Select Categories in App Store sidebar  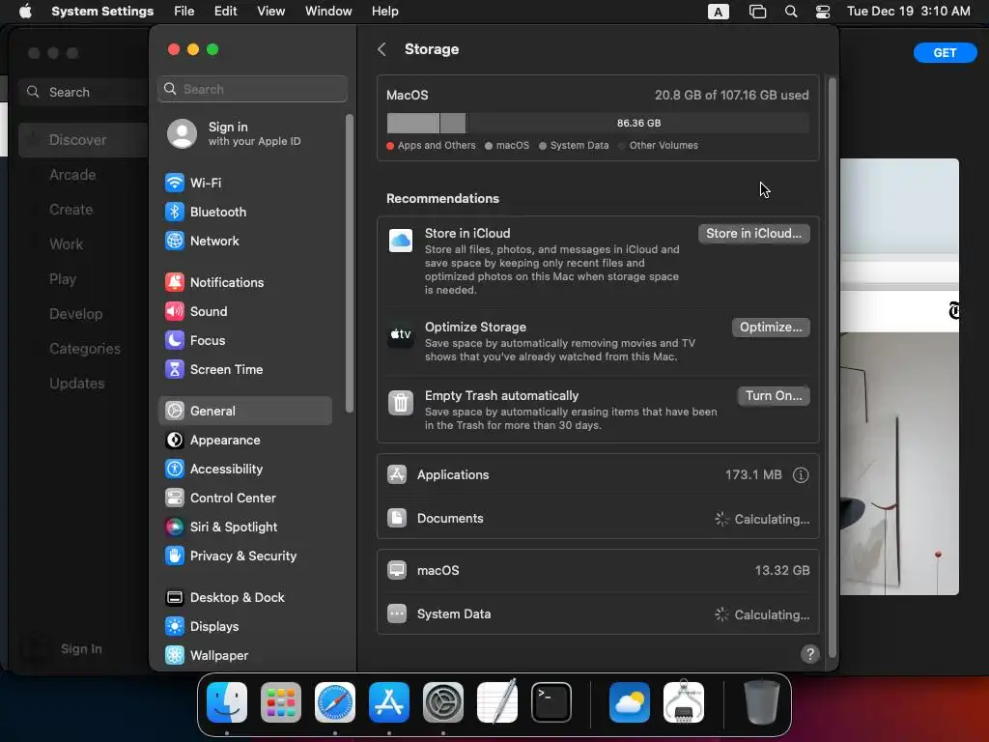83,348
